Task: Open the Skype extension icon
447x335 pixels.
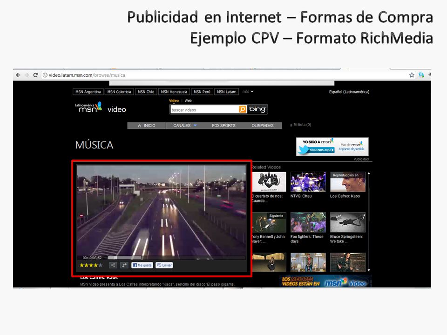Action: (421, 75)
